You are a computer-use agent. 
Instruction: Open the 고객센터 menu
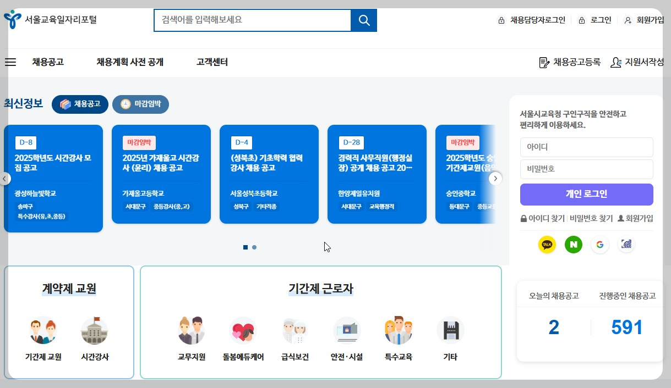(x=212, y=62)
